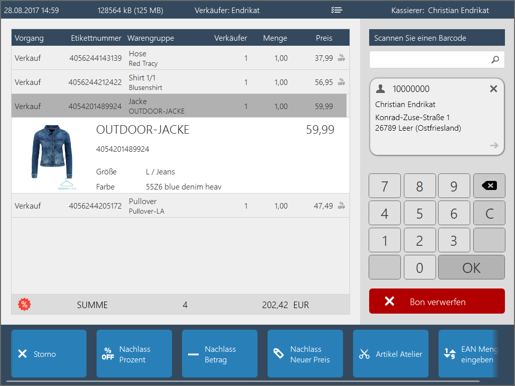Select Nachlass Betrag button

[x=220, y=354]
